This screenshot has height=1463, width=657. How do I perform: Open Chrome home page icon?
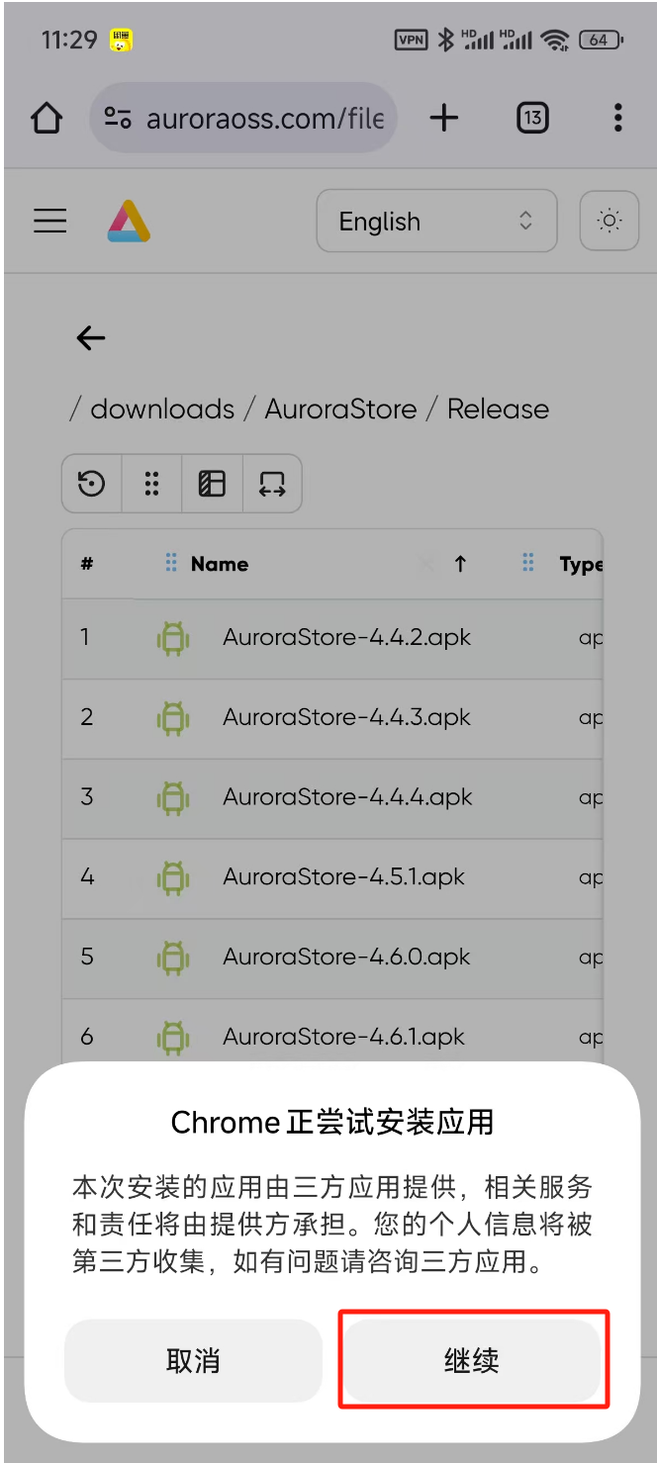(47, 119)
